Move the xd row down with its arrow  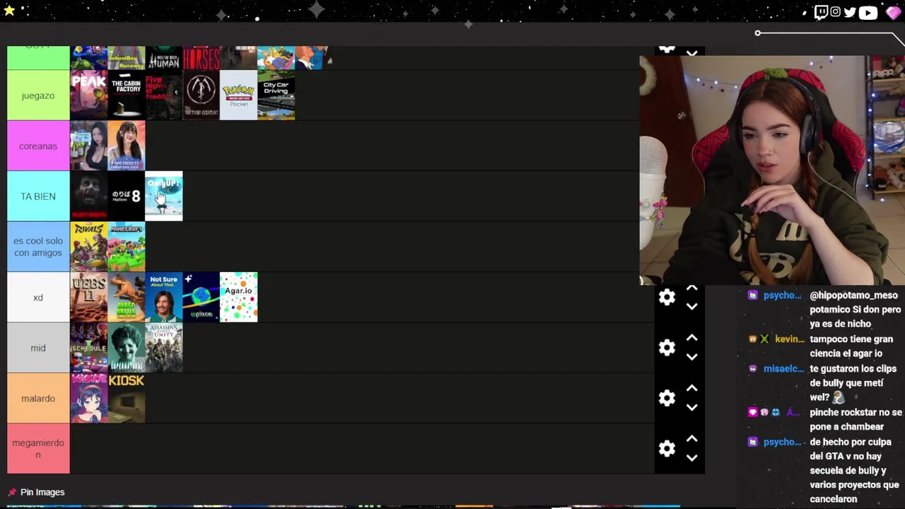[x=692, y=307]
